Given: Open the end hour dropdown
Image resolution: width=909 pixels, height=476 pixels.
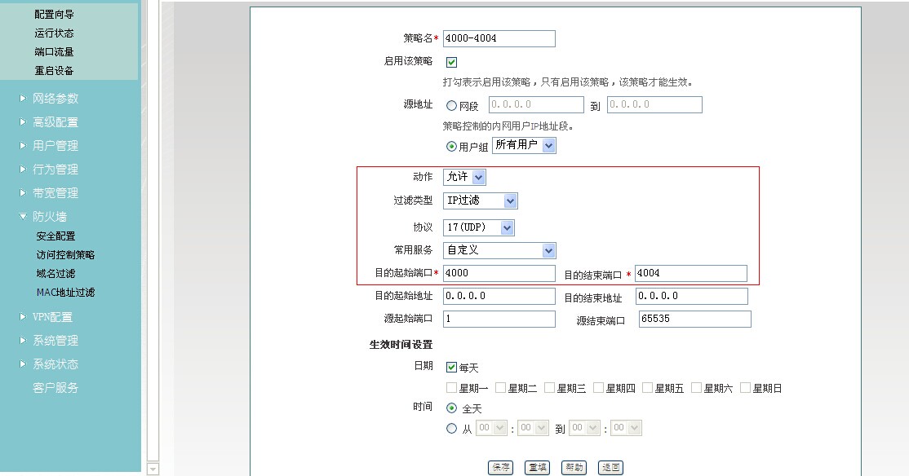Looking at the screenshot, I should 584,428.
